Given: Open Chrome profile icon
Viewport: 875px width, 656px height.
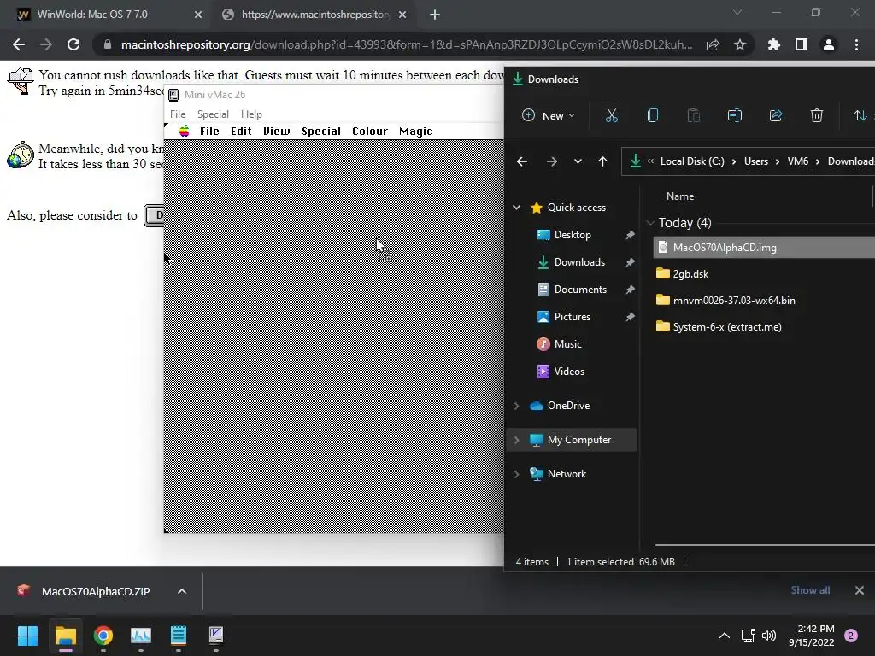Looking at the screenshot, I should [x=829, y=44].
